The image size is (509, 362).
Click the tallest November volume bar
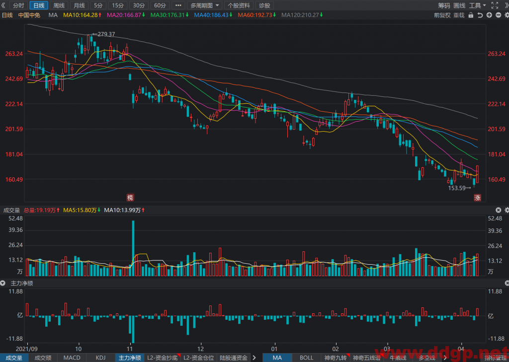[133, 248]
